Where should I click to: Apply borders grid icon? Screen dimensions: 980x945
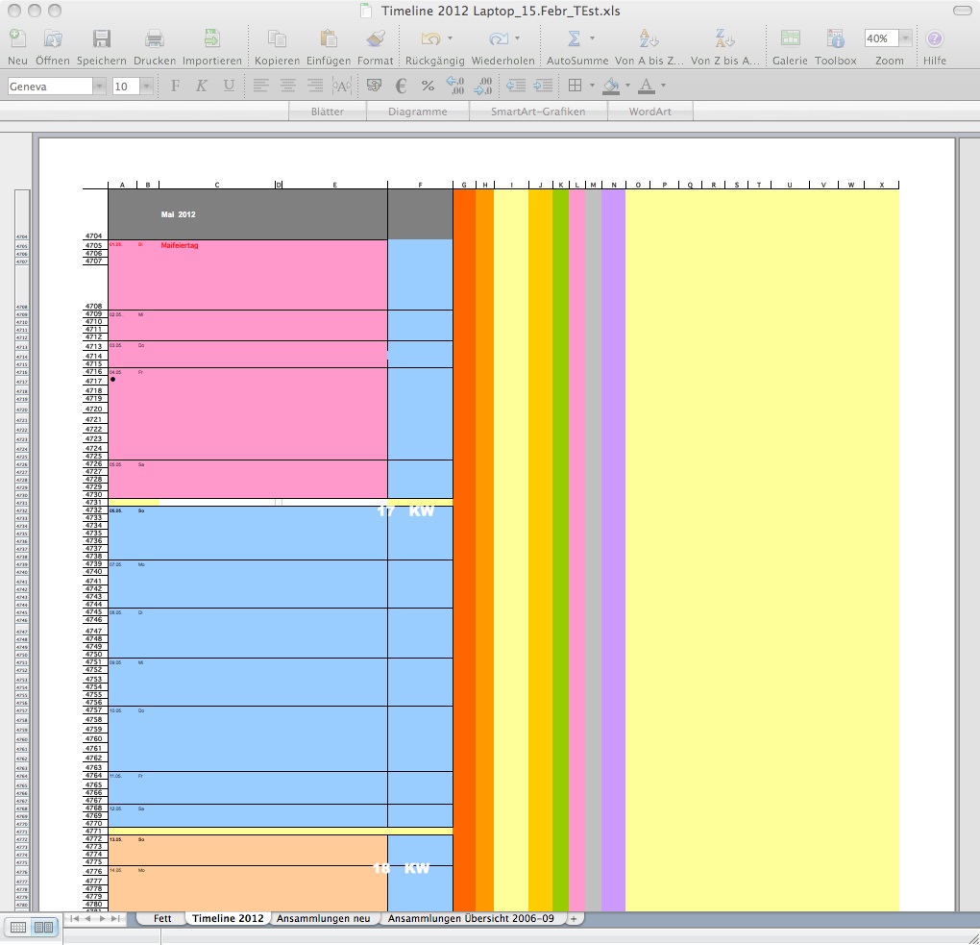(575, 86)
